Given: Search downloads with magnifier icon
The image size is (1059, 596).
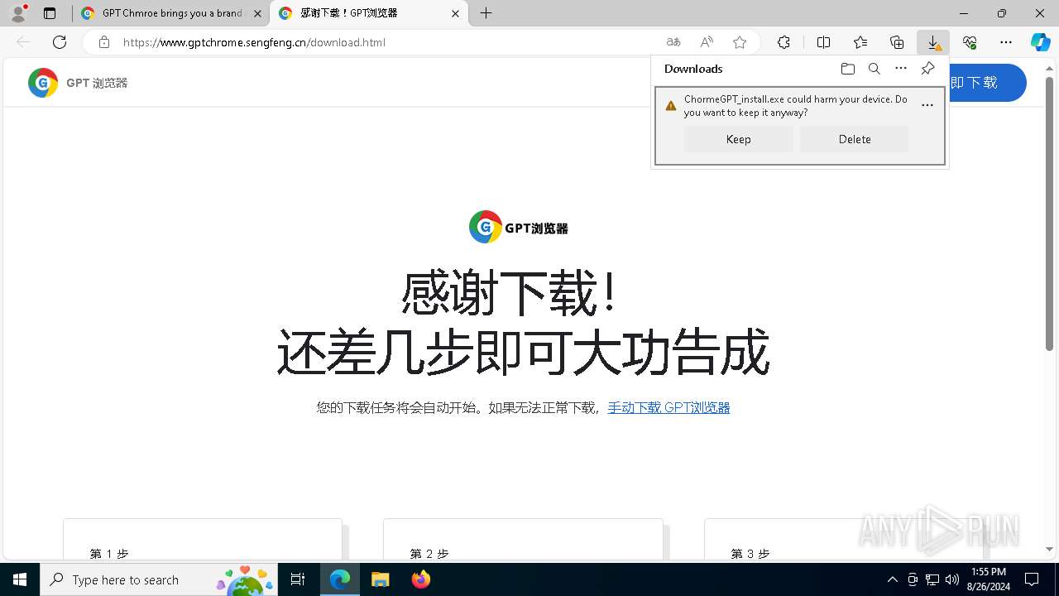Looking at the screenshot, I should tap(875, 69).
